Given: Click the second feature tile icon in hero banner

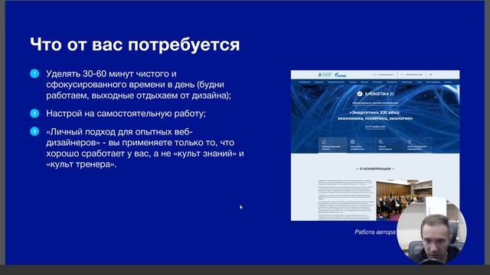Looking at the screenshot, I should 352,142.
